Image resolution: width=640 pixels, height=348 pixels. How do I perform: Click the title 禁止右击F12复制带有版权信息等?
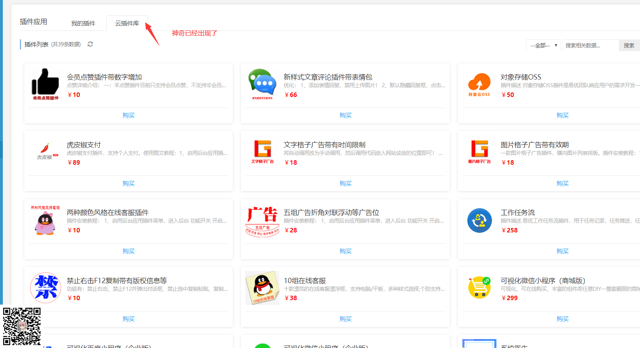tap(117, 281)
